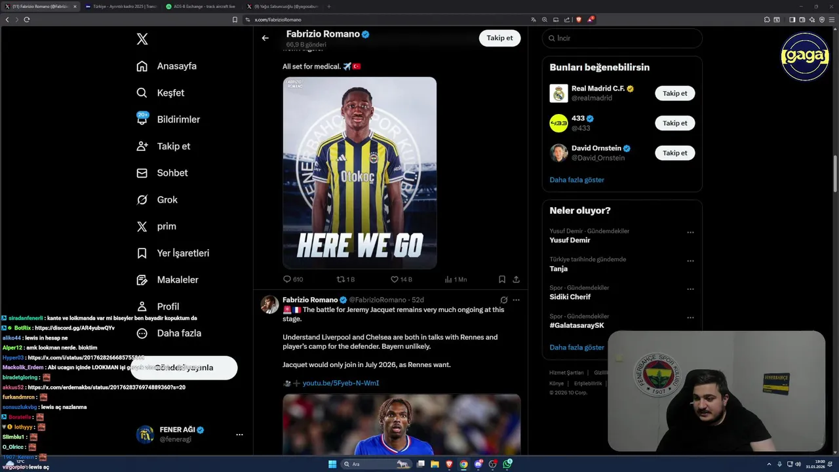Open Jeremy Jacquet post image
Viewport: 839px width, 472px height.
(x=402, y=424)
